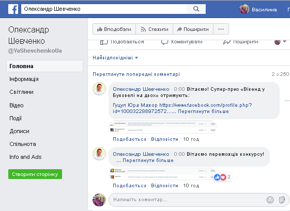Click the post's Поширити share action
The height and width of the screenshot is (211, 290).
tap(240, 42)
